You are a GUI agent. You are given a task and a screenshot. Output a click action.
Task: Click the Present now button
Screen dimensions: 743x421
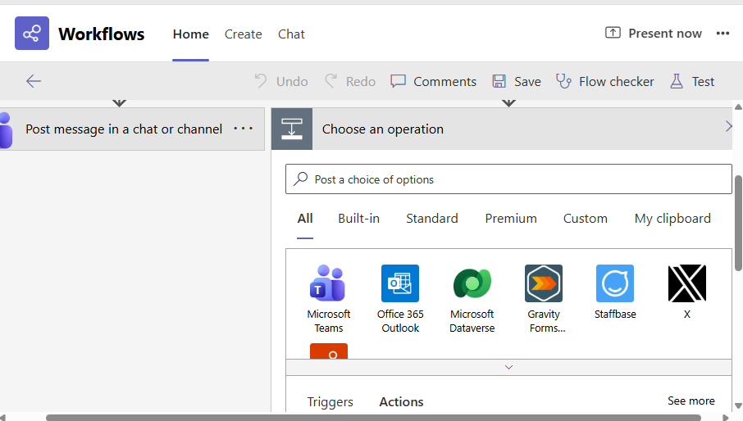tap(654, 34)
